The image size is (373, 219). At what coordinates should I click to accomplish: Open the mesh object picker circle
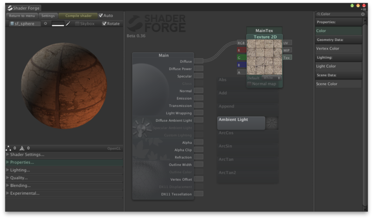pos(45,24)
